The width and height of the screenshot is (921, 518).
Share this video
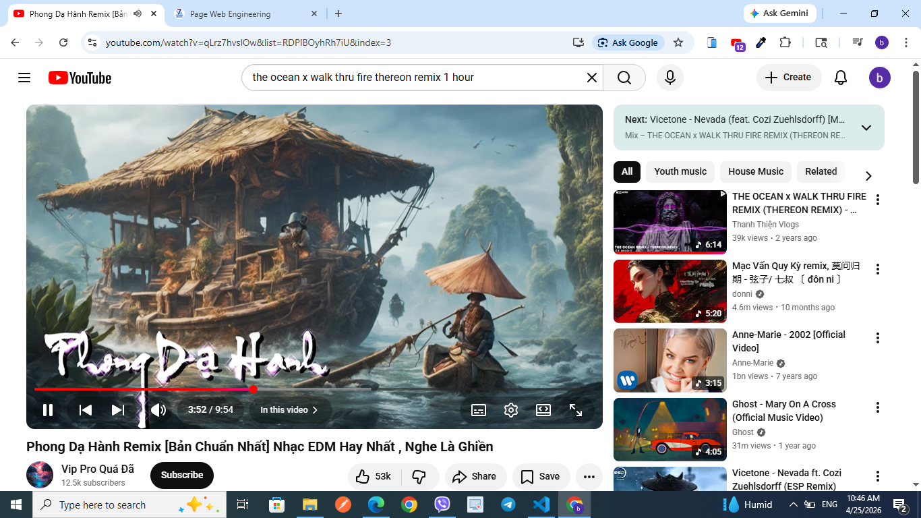475,476
